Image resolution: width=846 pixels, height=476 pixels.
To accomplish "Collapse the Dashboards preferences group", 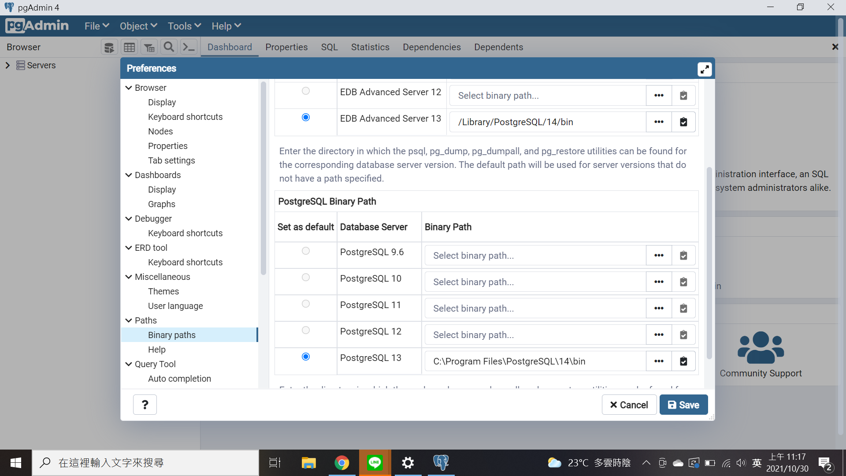I will click(x=129, y=175).
